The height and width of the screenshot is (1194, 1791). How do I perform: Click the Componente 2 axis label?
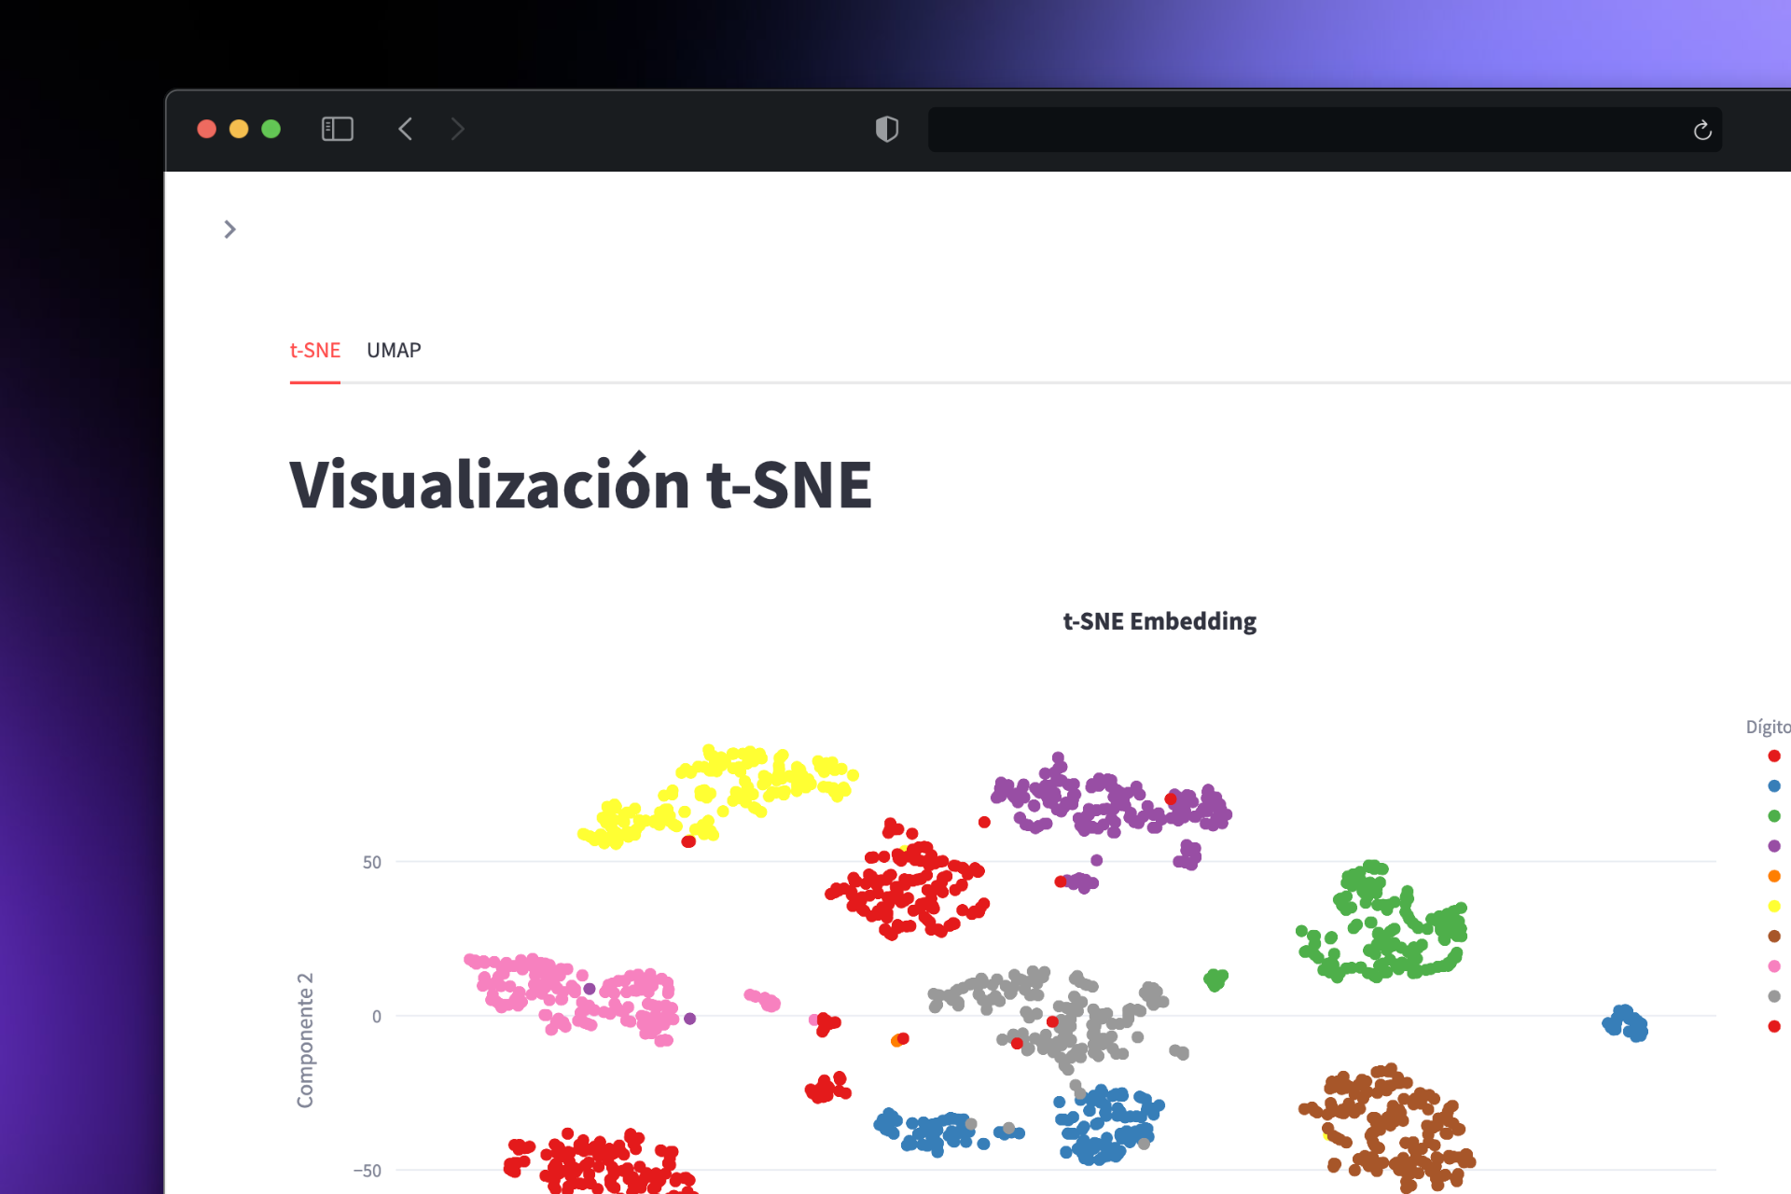pos(305,1040)
